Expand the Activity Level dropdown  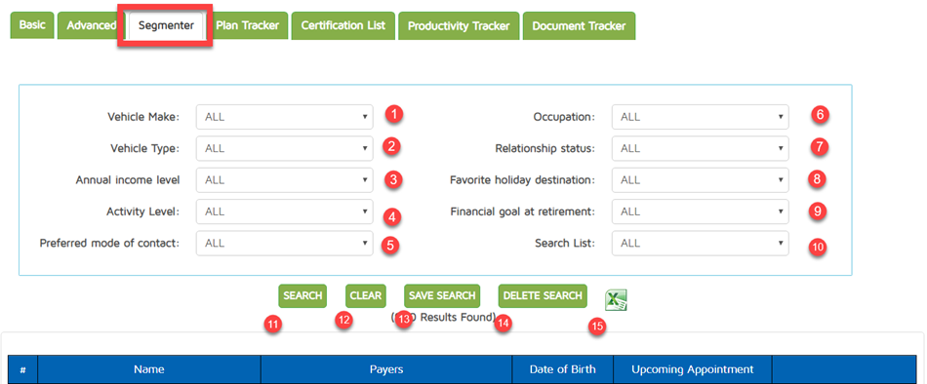(284, 211)
